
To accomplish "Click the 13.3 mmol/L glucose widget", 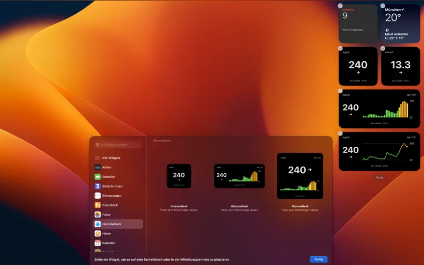I will pyautogui.click(x=400, y=66).
